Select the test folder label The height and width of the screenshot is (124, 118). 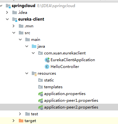click(x=34, y=114)
